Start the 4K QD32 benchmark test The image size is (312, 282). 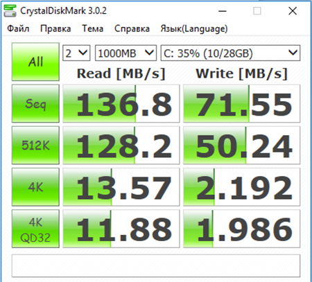(x=35, y=229)
